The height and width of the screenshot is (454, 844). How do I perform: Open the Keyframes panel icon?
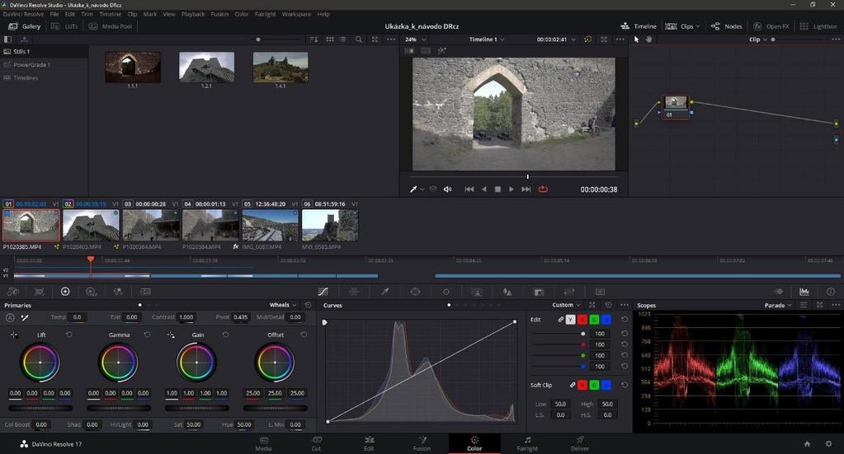pyautogui.click(x=778, y=292)
